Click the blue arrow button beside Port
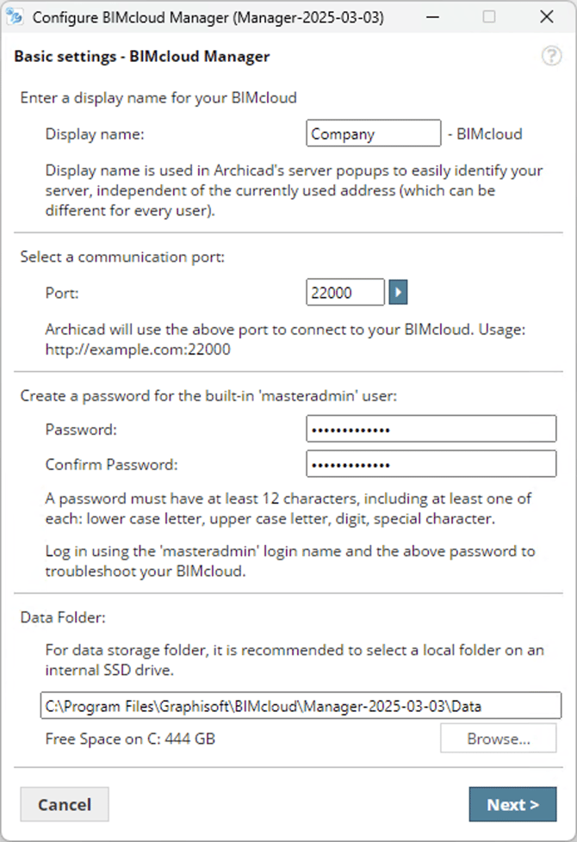Image resolution: width=577 pixels, height=842 pixels. pos(397,293)
